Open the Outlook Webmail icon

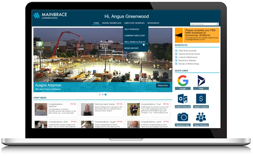point(183,99)
